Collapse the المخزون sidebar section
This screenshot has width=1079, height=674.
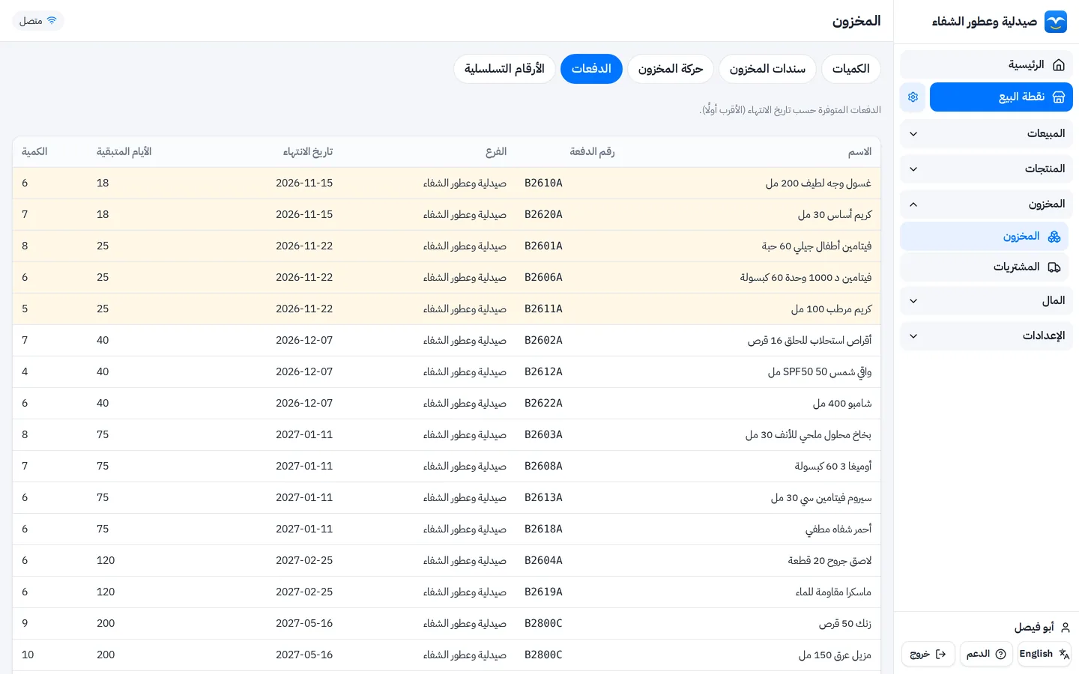986,204
